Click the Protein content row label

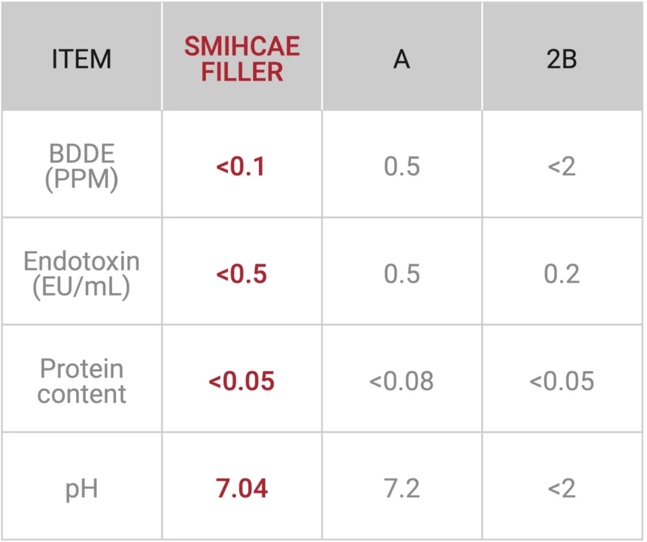point(81,381)
